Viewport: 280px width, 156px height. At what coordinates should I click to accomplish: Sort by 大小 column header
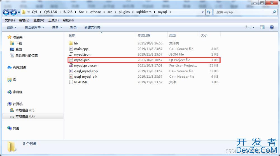tap(204, 35)
